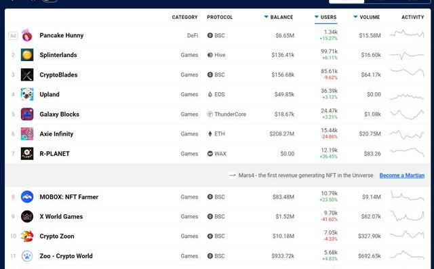This screenshot has height=269, width=434.
Task: Click the R-PLANET black icon
Action: tap(27, 153)
